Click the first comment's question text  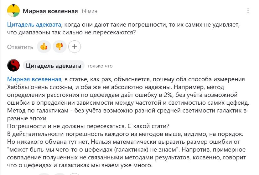click(123, 28)
